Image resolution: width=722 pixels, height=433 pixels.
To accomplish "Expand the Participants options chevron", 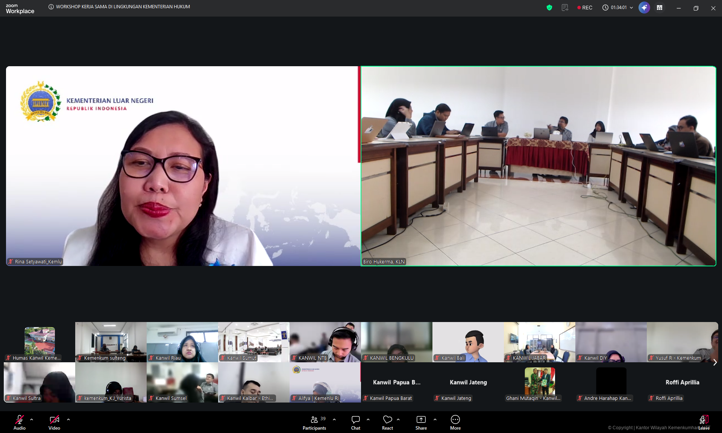I will coord(334,420).
